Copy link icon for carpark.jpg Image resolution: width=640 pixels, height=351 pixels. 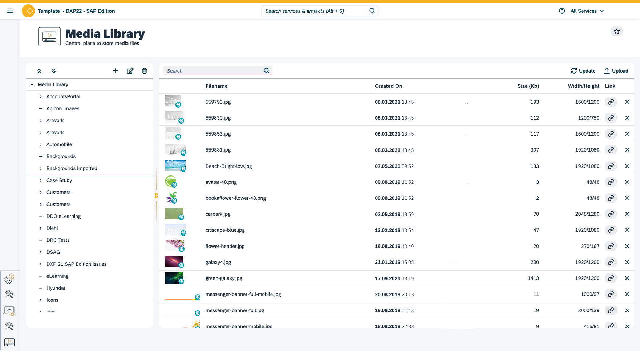click(x=611, y=214)
